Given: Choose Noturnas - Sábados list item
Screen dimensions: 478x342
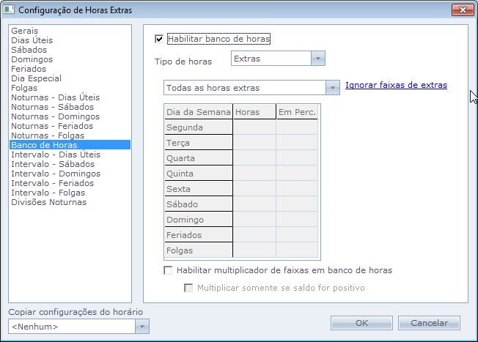Looking at the screenshot, I should [52, 107].
